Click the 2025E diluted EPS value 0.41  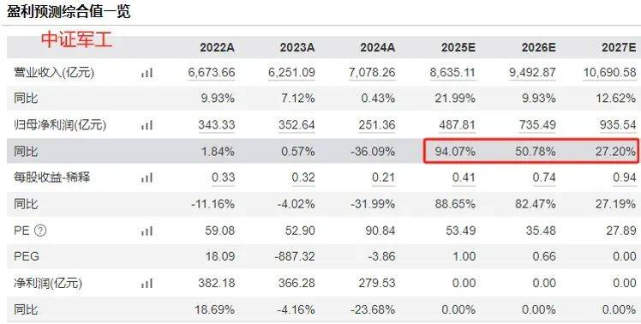[464, 177]
